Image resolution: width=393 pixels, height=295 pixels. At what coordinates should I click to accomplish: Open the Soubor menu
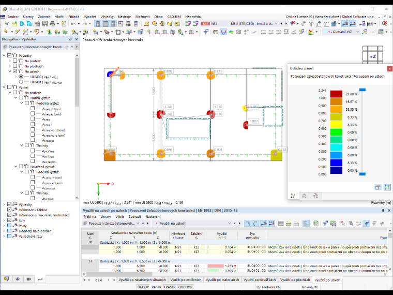pos(13,17)
